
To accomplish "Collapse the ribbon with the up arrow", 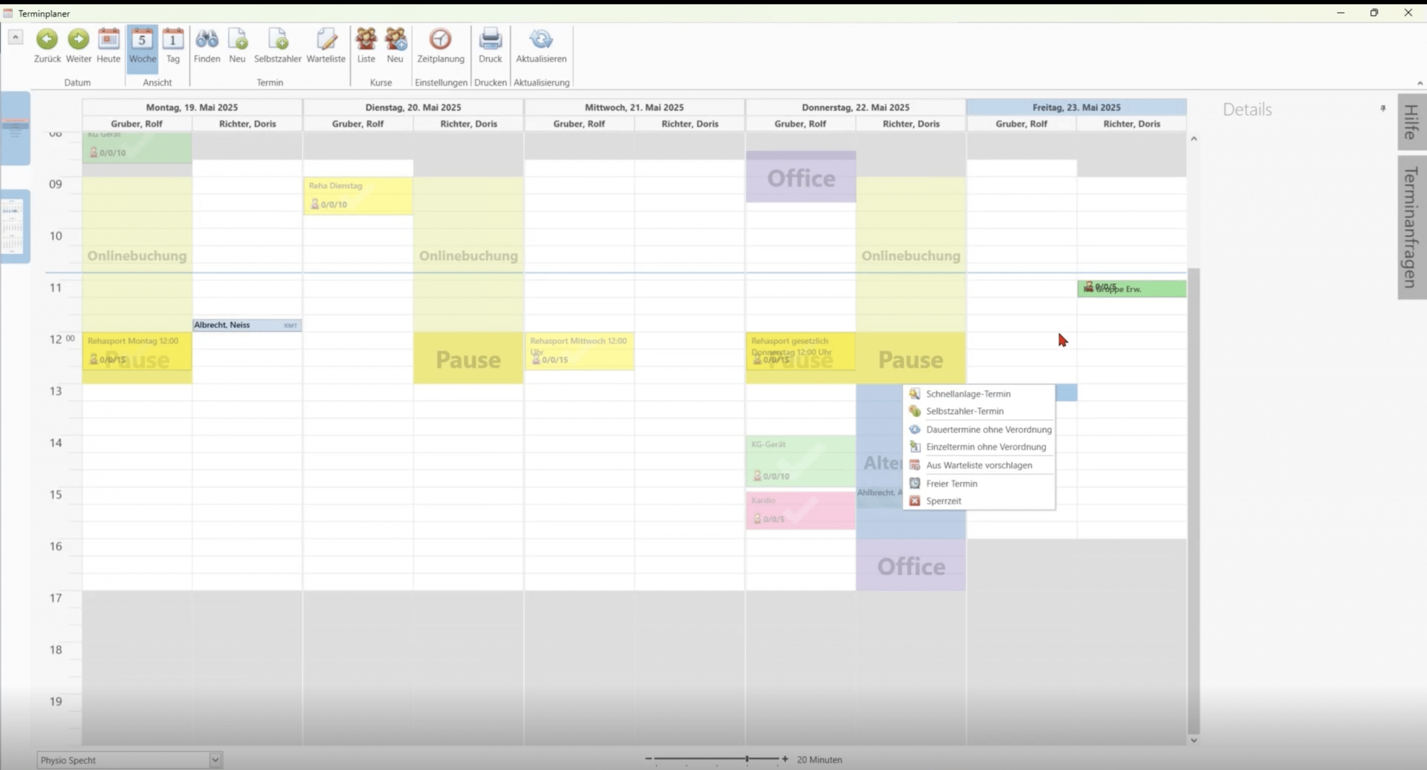I will [x=15, y=37].
